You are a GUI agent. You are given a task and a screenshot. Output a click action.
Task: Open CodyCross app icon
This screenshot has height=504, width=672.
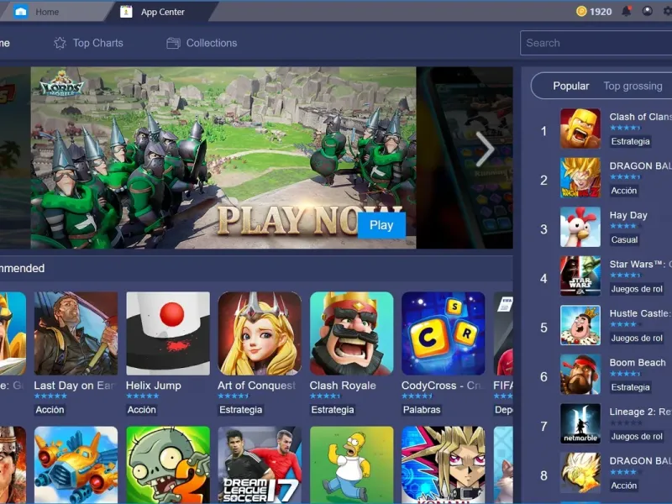click(444, 333)
